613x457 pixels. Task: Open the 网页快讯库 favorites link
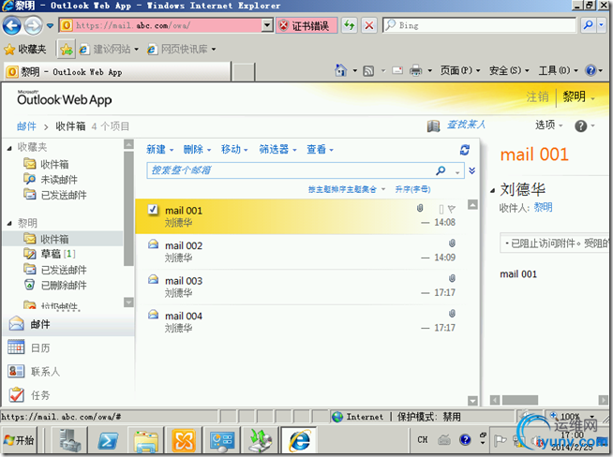tap(182, 50)
